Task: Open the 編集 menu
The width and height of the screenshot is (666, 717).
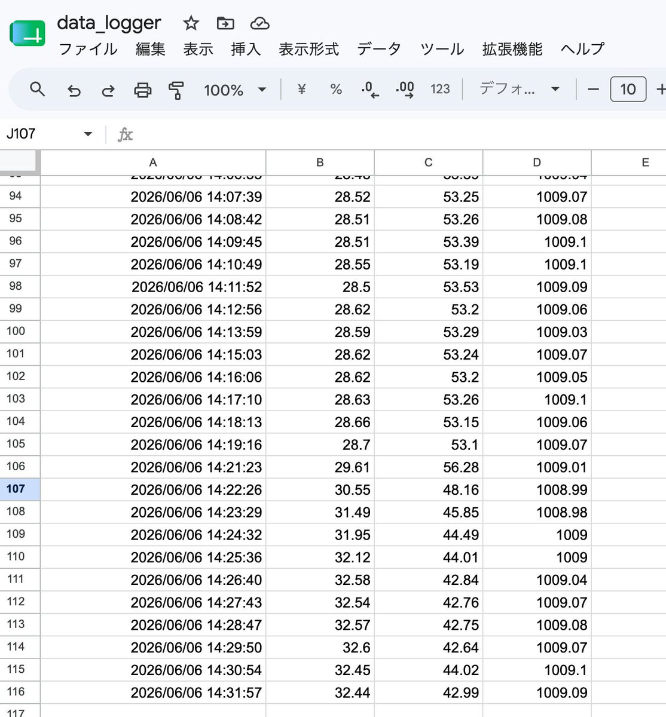Action: [x=150, y=49]
